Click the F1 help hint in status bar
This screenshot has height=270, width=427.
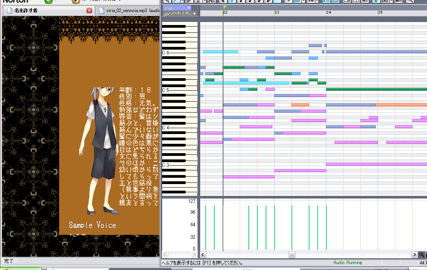coord(202,263)
